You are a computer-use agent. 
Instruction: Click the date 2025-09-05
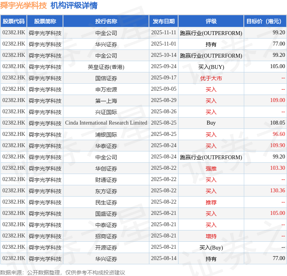tap(164, 89)
